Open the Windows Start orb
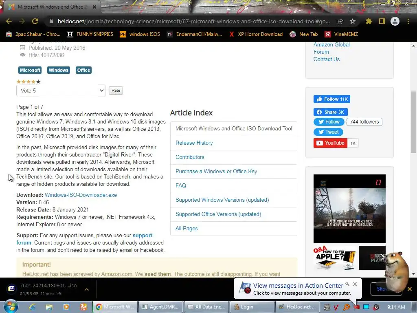The image size is (417, 313). (11, 306)
